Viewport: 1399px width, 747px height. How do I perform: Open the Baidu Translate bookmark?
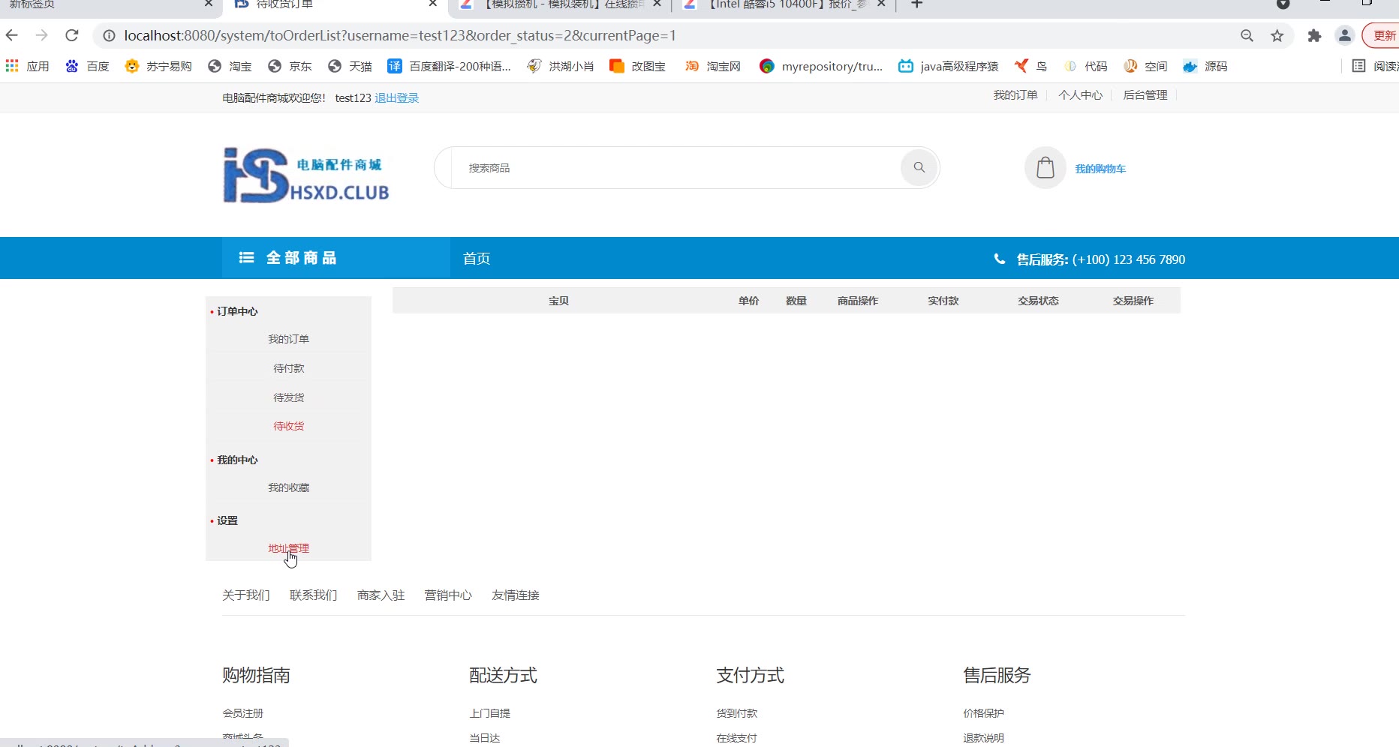(449, 66)
